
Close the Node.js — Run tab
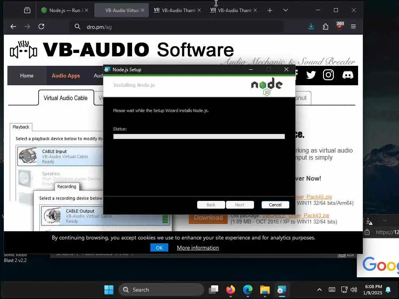coord(87,10)
